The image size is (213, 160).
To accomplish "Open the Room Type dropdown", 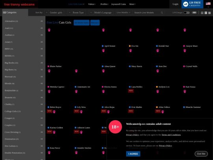I will [77, 13].
